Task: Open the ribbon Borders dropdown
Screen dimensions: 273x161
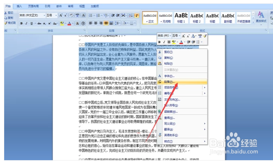Action: [133, 23]
